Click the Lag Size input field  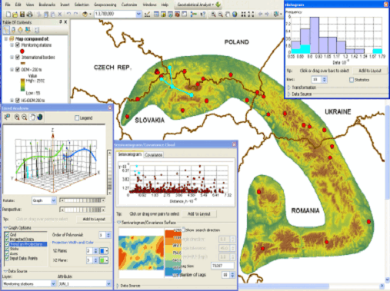tap(222, 266)
